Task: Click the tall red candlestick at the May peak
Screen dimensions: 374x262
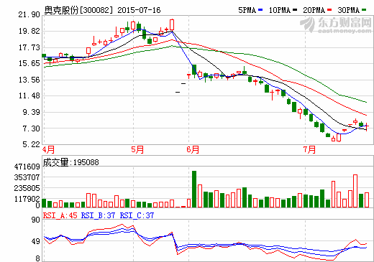Action: pos(172,24)
